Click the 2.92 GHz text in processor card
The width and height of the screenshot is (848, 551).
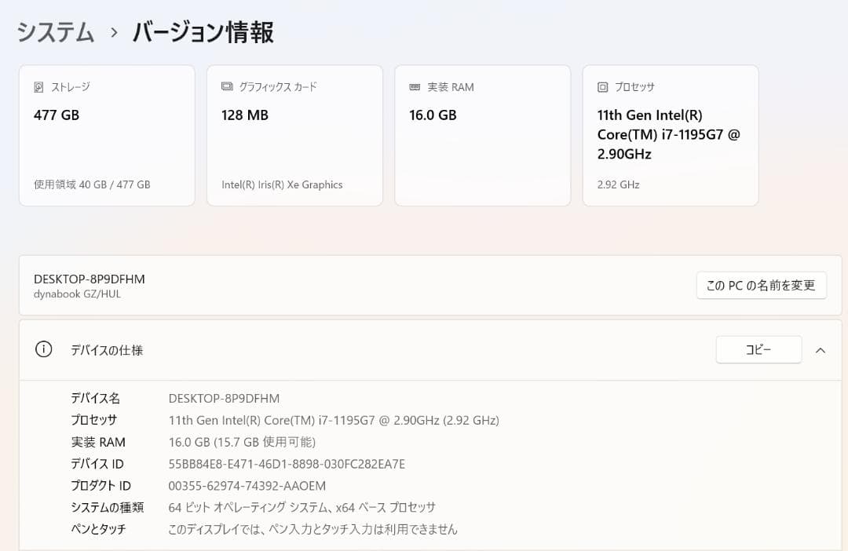618,184
